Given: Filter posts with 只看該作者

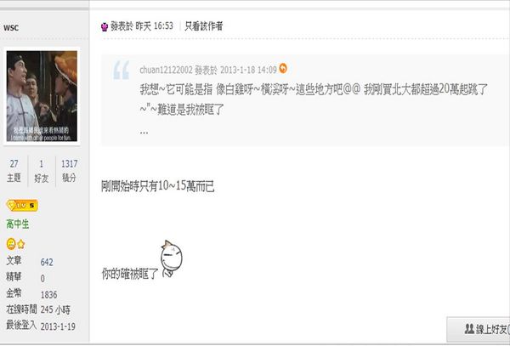Looking at the screenshot, I should pos(204,26).
